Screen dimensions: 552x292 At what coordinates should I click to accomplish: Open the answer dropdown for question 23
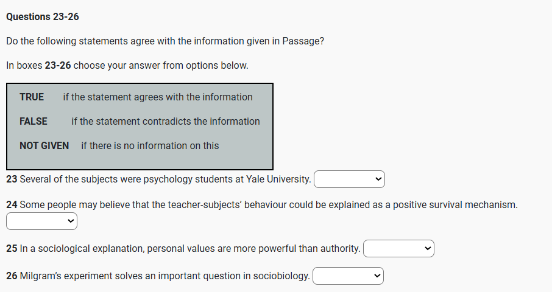point(349,179)
